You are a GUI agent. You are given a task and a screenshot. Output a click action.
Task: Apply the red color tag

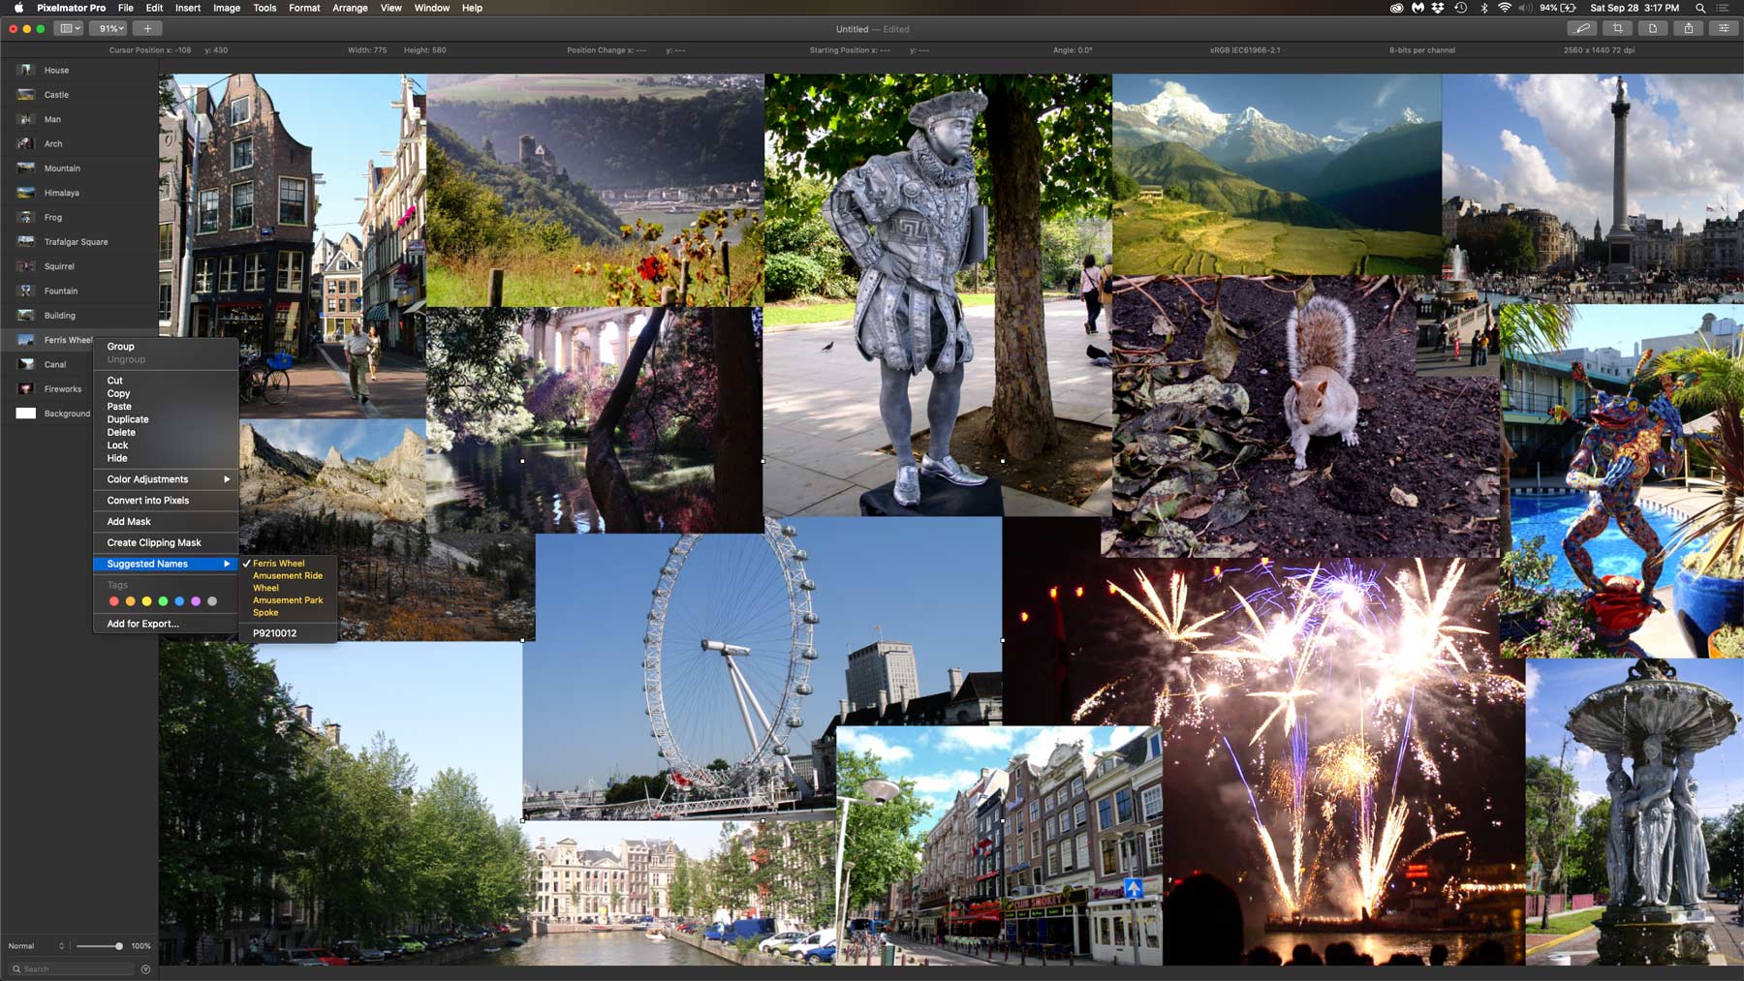point(114,601)
